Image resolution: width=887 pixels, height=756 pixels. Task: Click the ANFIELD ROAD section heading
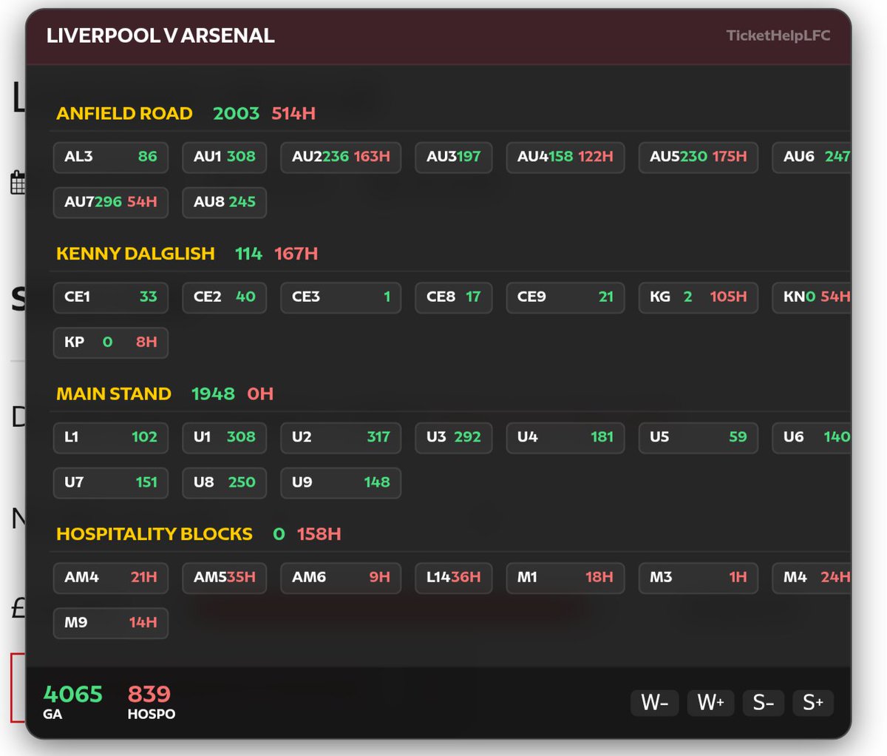(124, 114)
